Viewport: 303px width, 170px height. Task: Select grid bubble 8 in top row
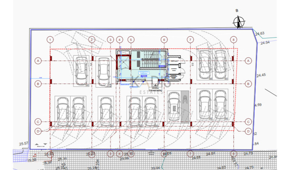[x=233, y=39]
